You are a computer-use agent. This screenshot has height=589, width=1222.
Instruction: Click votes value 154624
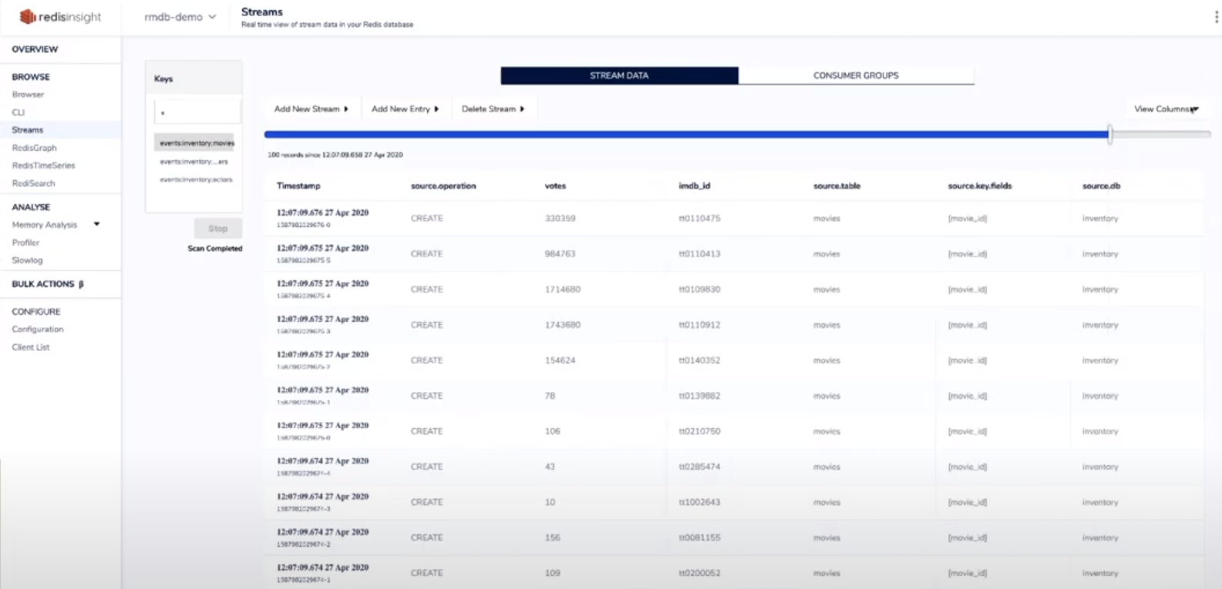[560, 360]
